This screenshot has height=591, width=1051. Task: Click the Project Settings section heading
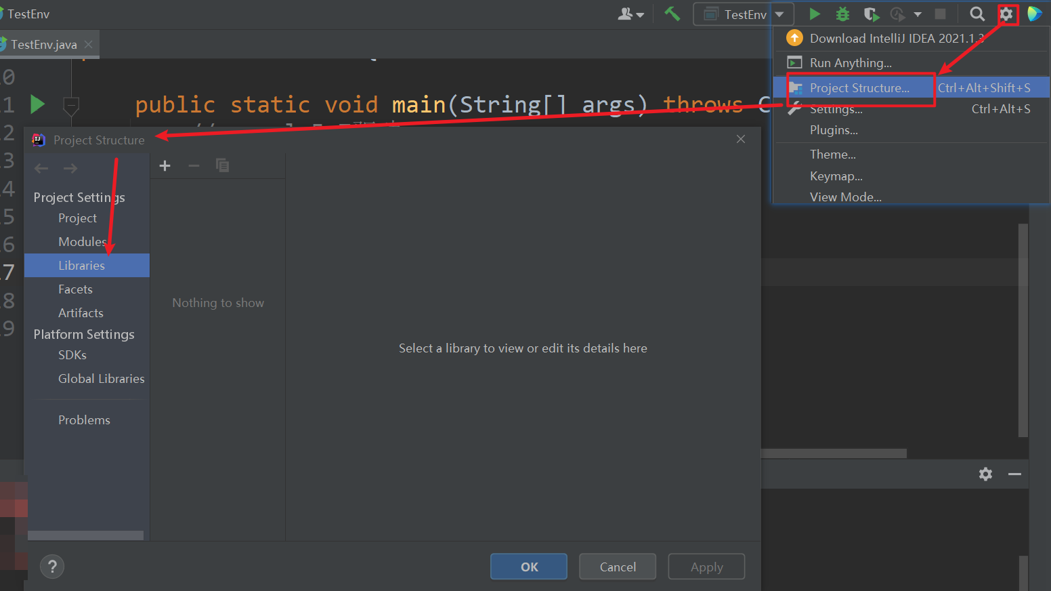pyautogui.click(x=79, y=197)
